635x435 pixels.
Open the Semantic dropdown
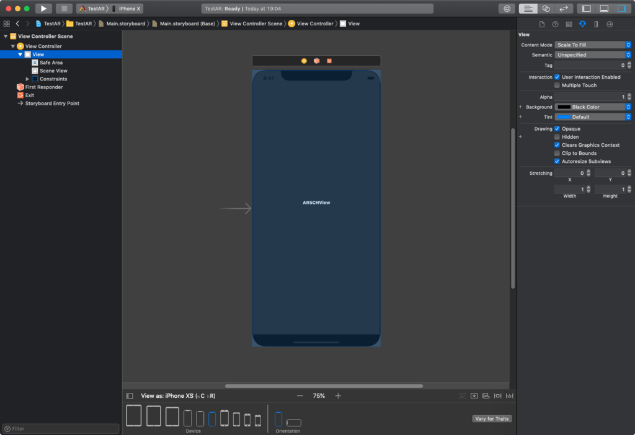[592, 55]
